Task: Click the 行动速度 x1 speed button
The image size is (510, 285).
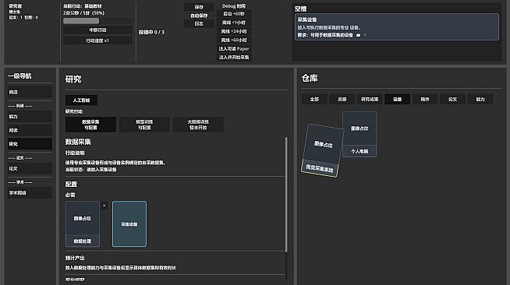Action: [x=97, y=40]
